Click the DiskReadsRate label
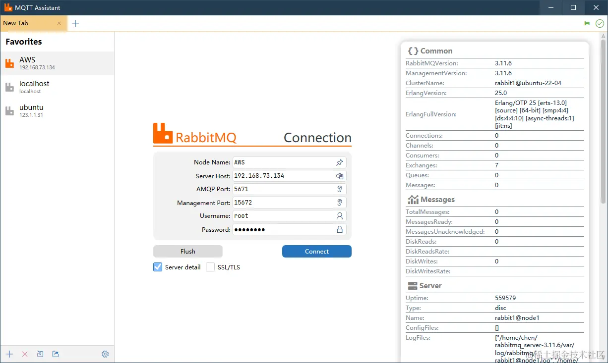This screenshot has height=363, width=608. click(x=428, y=252)
